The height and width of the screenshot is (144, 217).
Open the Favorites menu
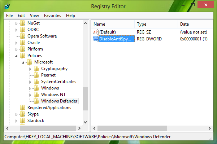tap(53, 16)
